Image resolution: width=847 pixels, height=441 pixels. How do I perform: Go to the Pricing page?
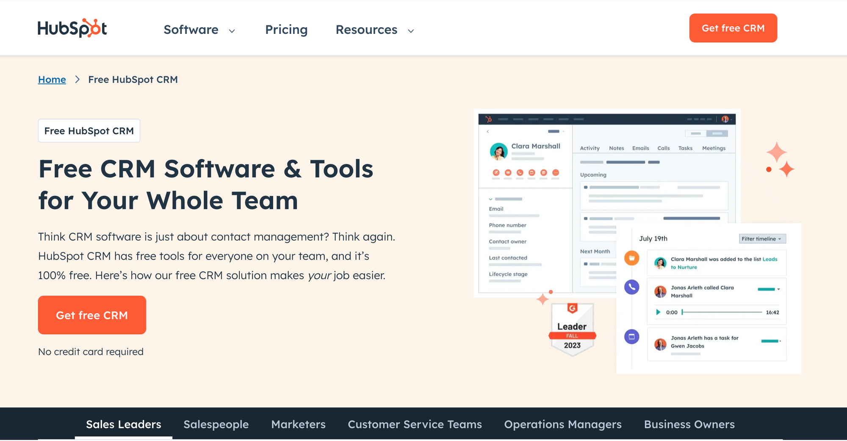pyautogui.click(x=286, y=30)
